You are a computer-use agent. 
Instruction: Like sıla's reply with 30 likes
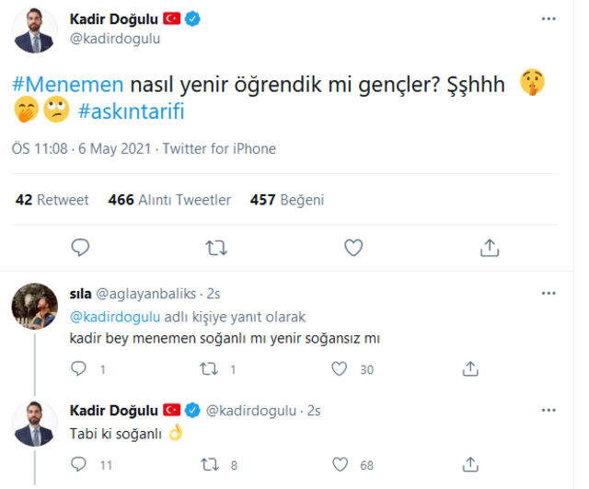(340, 368)
